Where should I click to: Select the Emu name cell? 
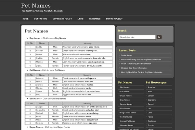pos(42,95)
